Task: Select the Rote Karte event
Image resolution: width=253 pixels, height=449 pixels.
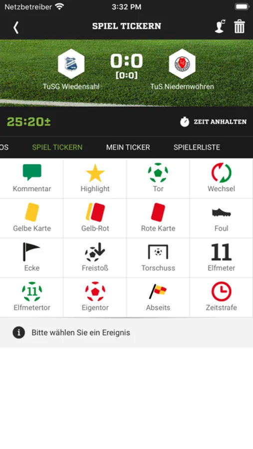Action: pyautogui.click(x=158, y=218)
